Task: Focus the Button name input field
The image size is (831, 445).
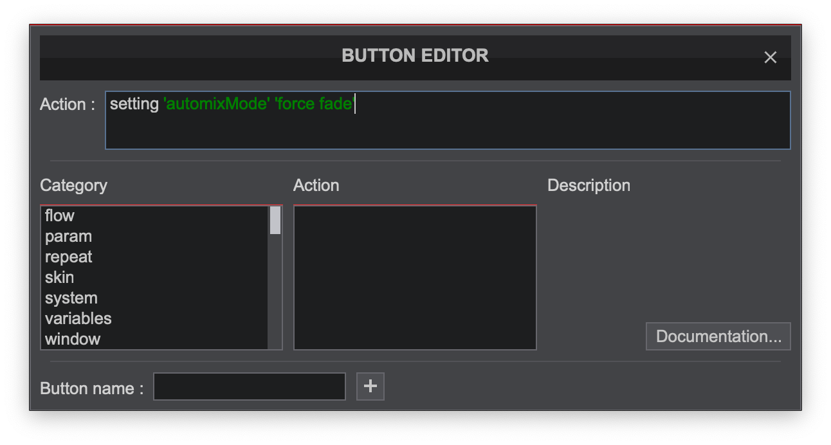Action: click(250, 386)
